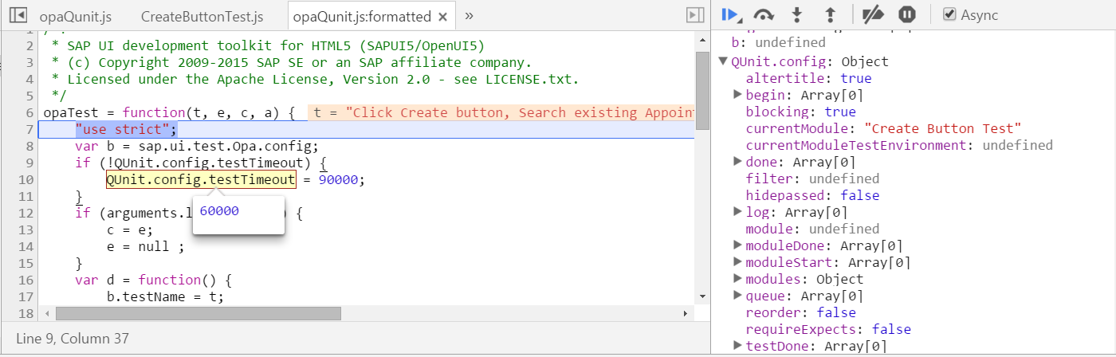Image resolution: width=1116 pixels, height=357 pixels.
Task: Click the b: undefined scope variable
Action: pyautogui.click(x=778, y=42)
